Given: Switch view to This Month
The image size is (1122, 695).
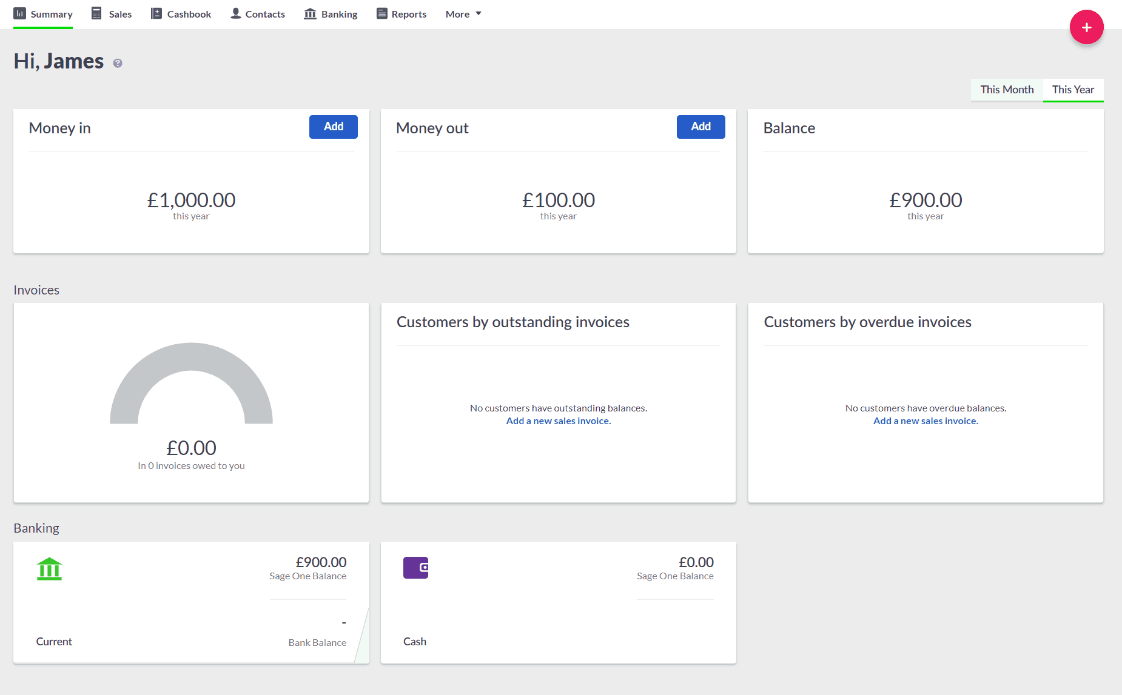Looking at the screenshot, I should (1007, 90).
